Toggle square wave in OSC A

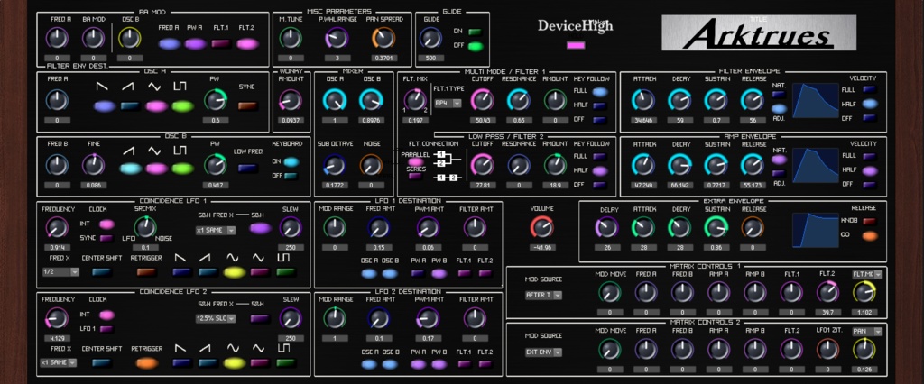coord(182,106)
